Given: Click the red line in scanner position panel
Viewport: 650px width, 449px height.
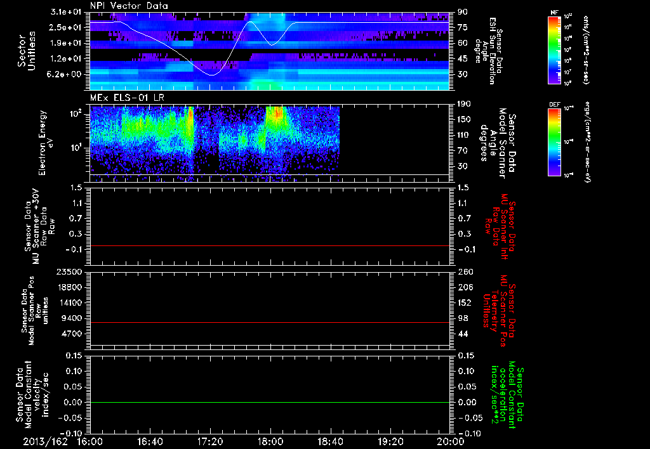Looking at the screenshot, I should coord(269,322).
